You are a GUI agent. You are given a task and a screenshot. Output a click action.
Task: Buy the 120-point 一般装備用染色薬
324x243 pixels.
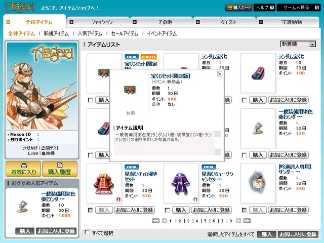(x=258, y=155)
